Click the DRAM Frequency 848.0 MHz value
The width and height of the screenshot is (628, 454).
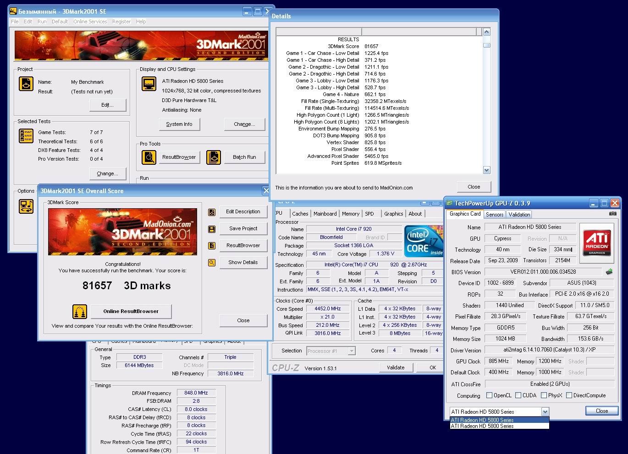point(196,393)
